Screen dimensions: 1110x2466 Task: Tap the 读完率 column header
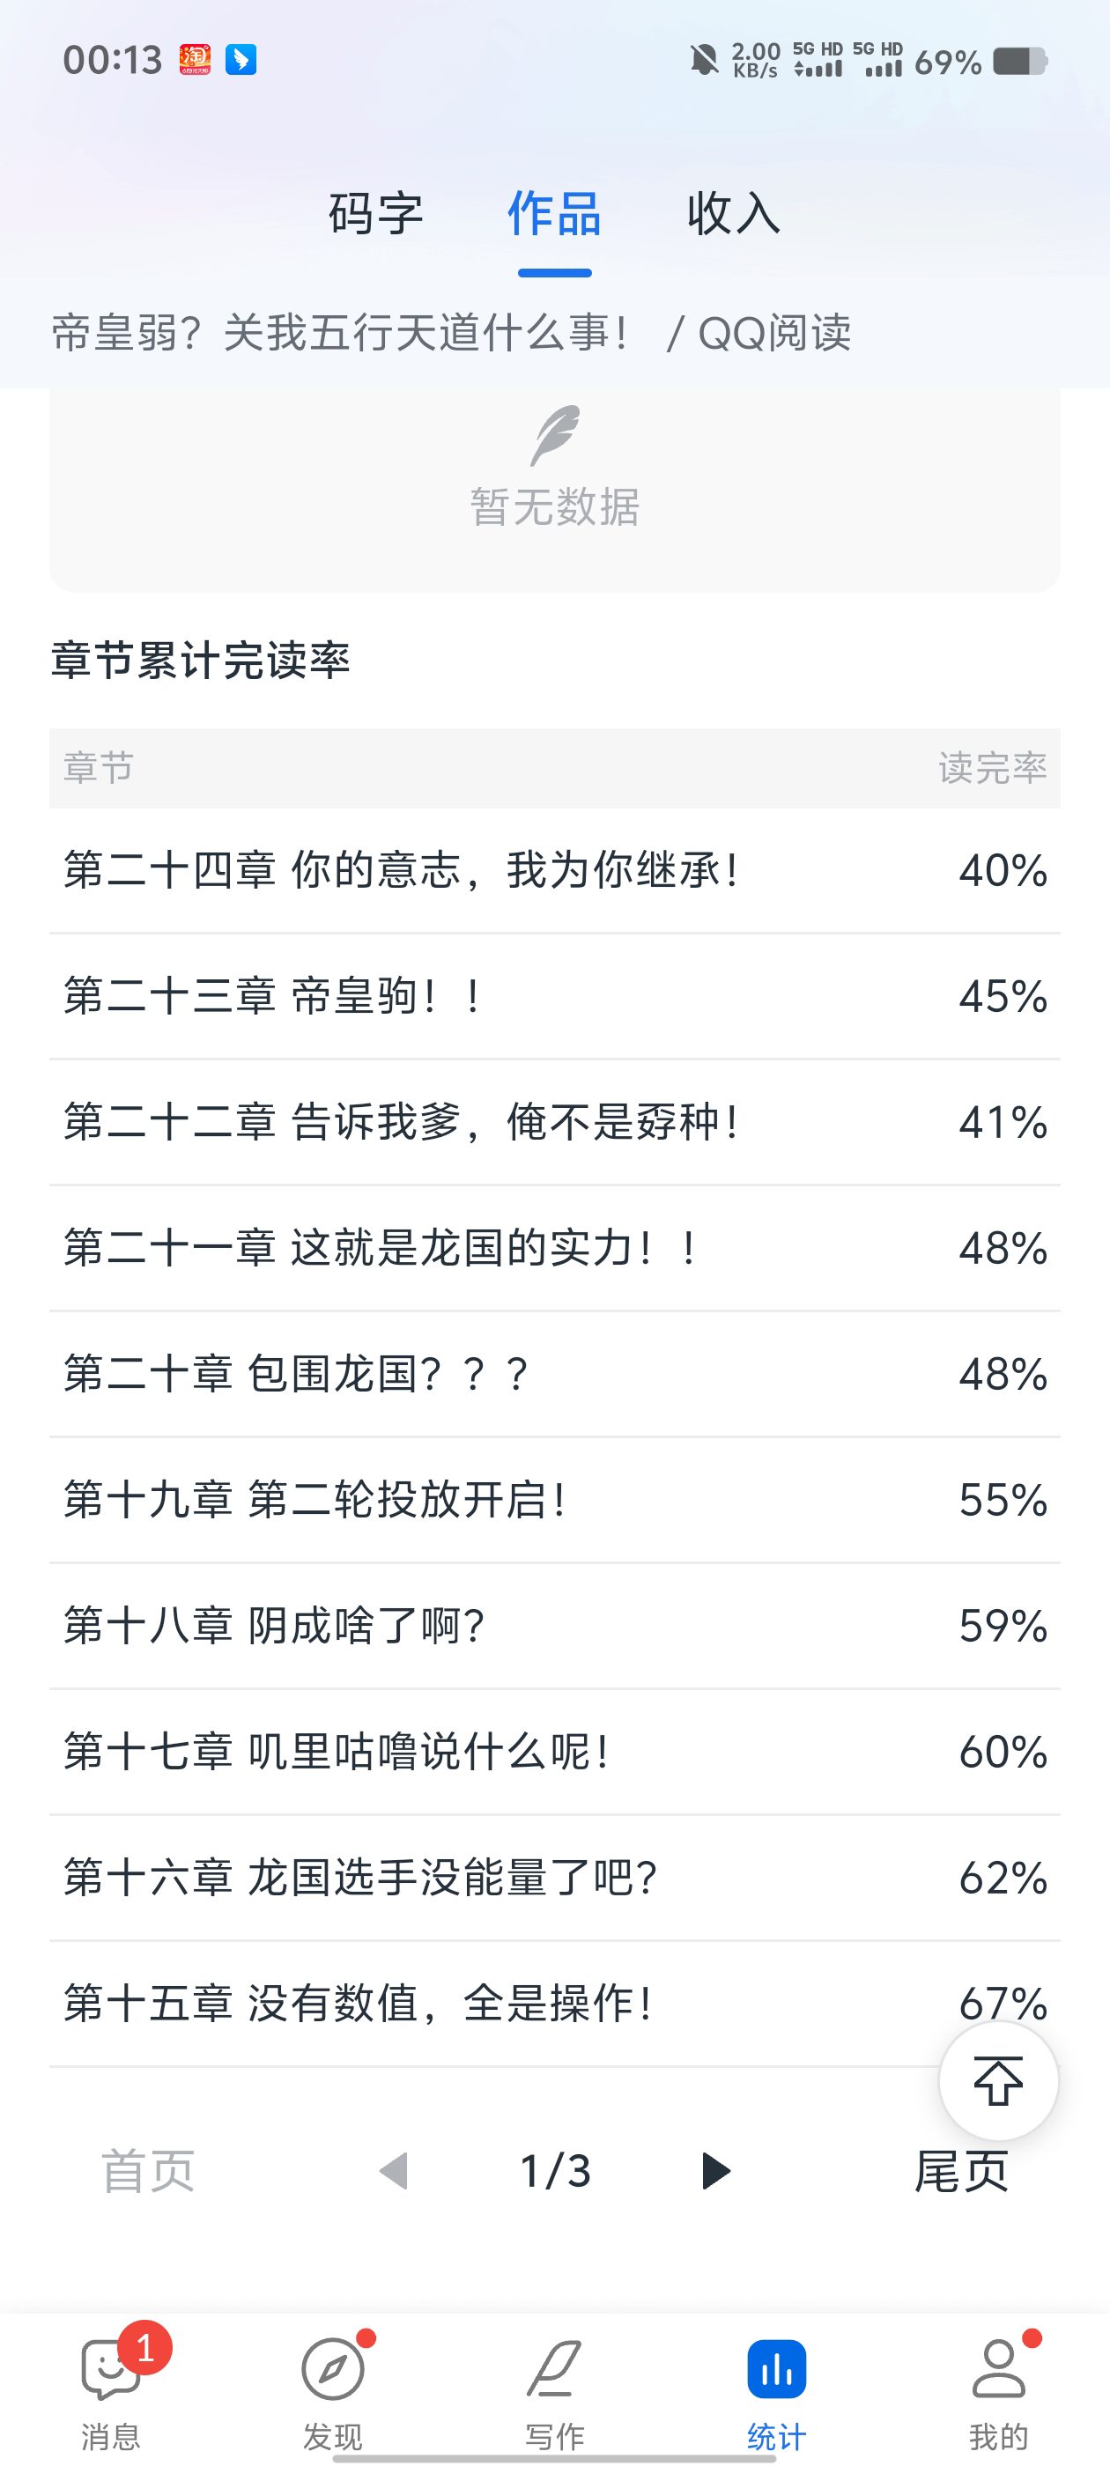[992, 768]
